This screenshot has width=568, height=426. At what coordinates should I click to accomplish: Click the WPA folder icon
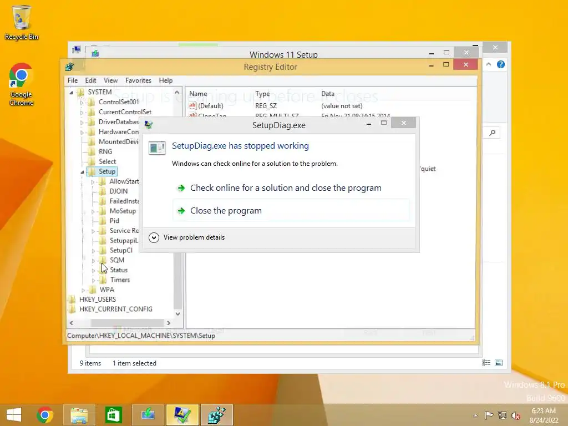(93, 290)
